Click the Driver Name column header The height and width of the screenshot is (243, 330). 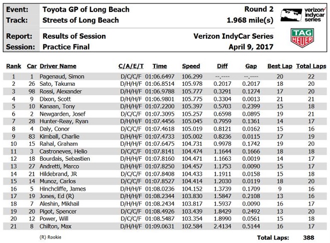[58, 66]
